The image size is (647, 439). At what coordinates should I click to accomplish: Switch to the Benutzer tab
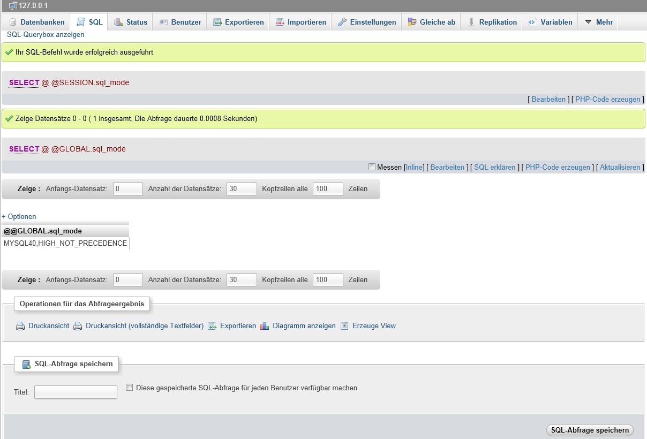coord(180,22)
